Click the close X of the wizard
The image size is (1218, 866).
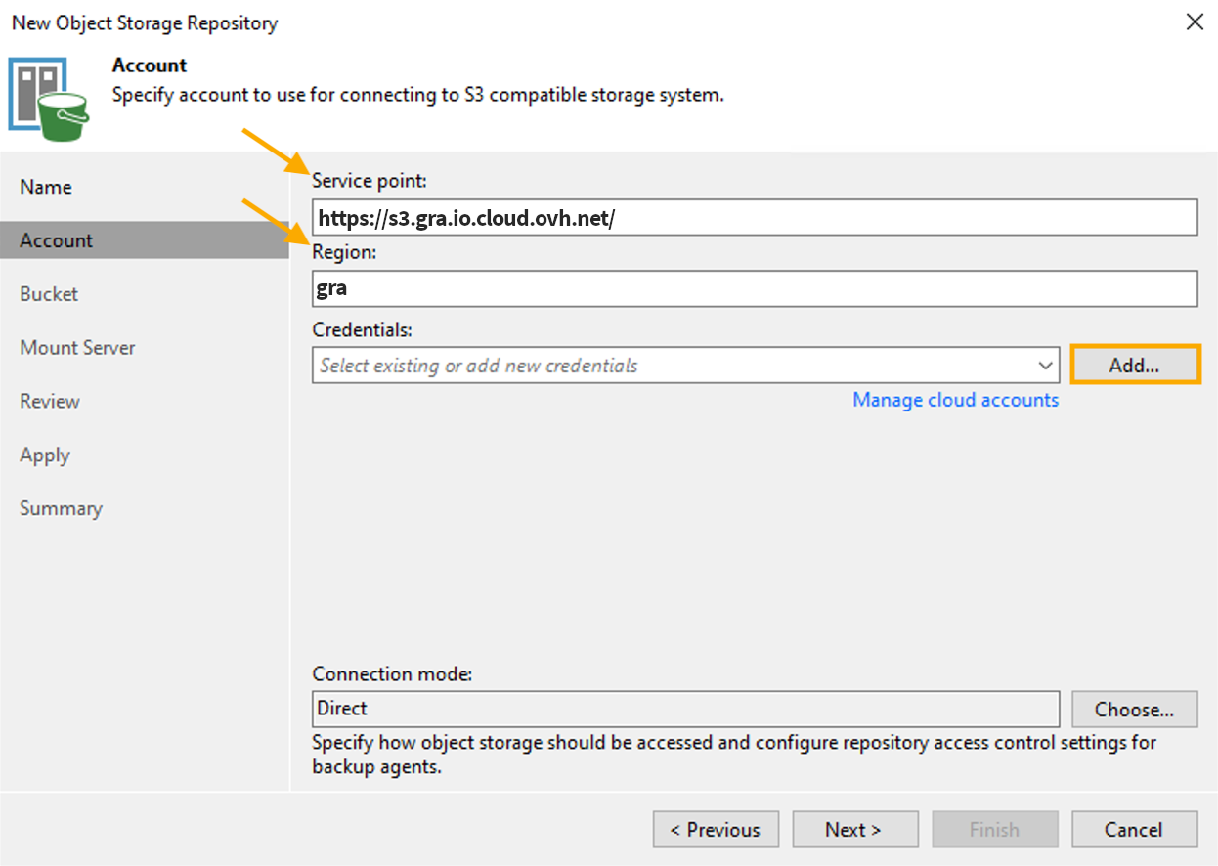point(1195,22)
